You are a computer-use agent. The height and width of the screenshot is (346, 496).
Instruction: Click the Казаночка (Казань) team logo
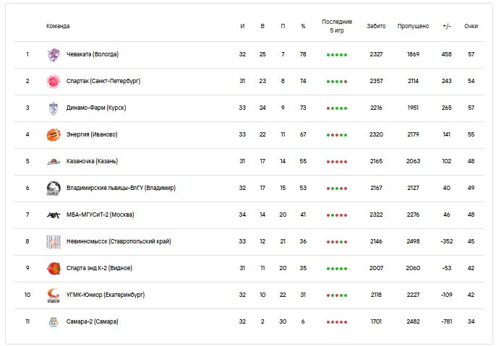[54, 162]
